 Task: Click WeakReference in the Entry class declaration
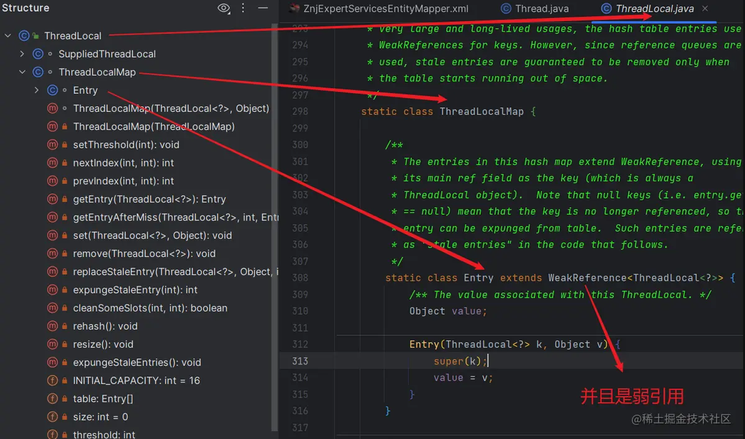coord(587,278)
